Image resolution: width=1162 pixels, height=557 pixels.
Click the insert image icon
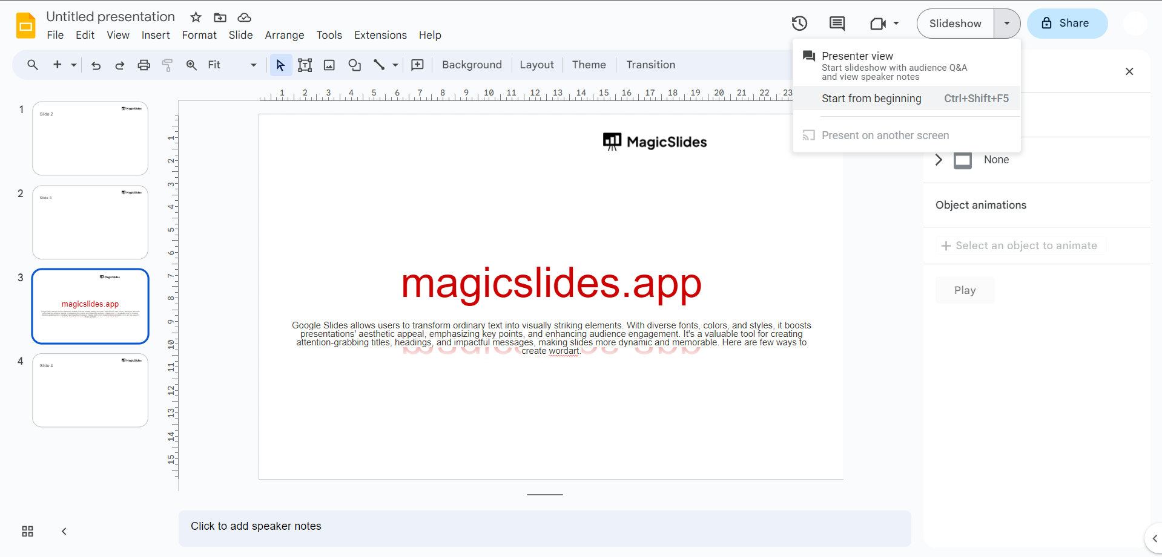point(329,65)
